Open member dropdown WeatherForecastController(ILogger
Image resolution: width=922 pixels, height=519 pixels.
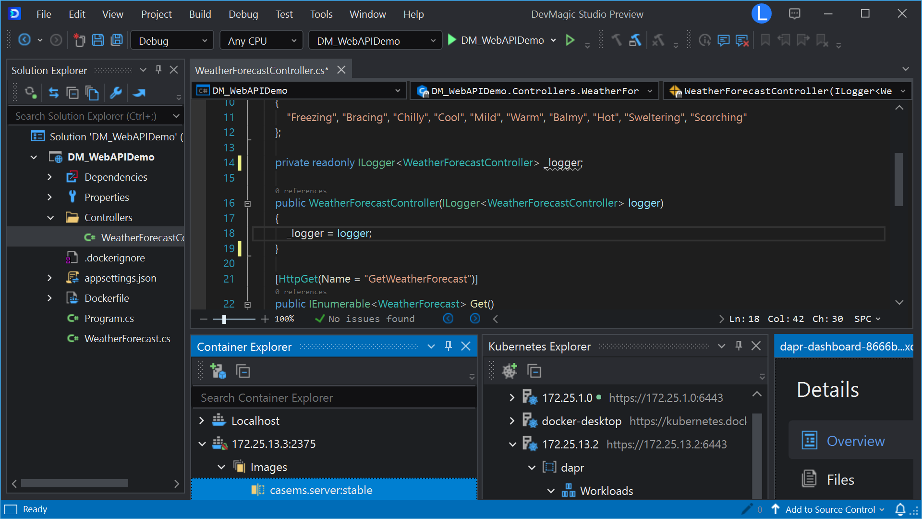(x=788, y=90)
